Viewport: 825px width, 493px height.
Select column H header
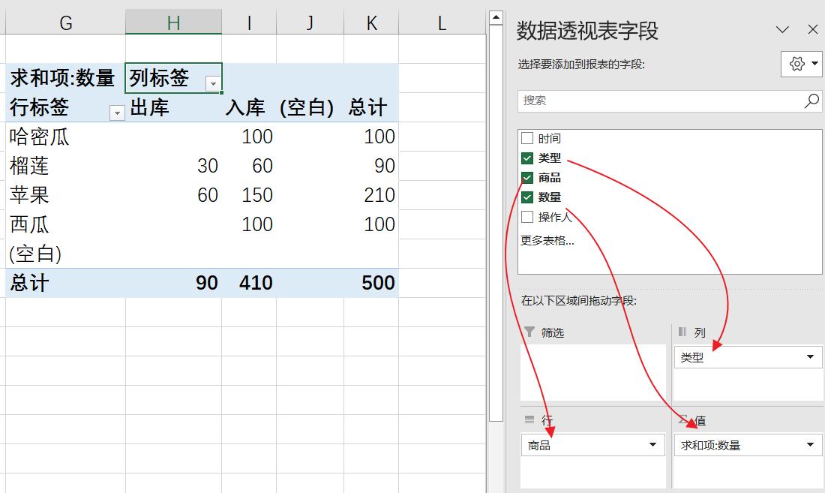(172, 22)
